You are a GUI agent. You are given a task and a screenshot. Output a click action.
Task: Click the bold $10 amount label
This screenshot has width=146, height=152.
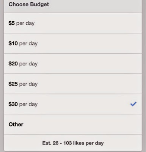(13, 43)
